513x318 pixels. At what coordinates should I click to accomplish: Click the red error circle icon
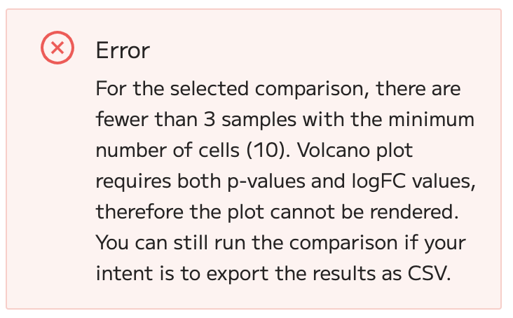point(57,48)
